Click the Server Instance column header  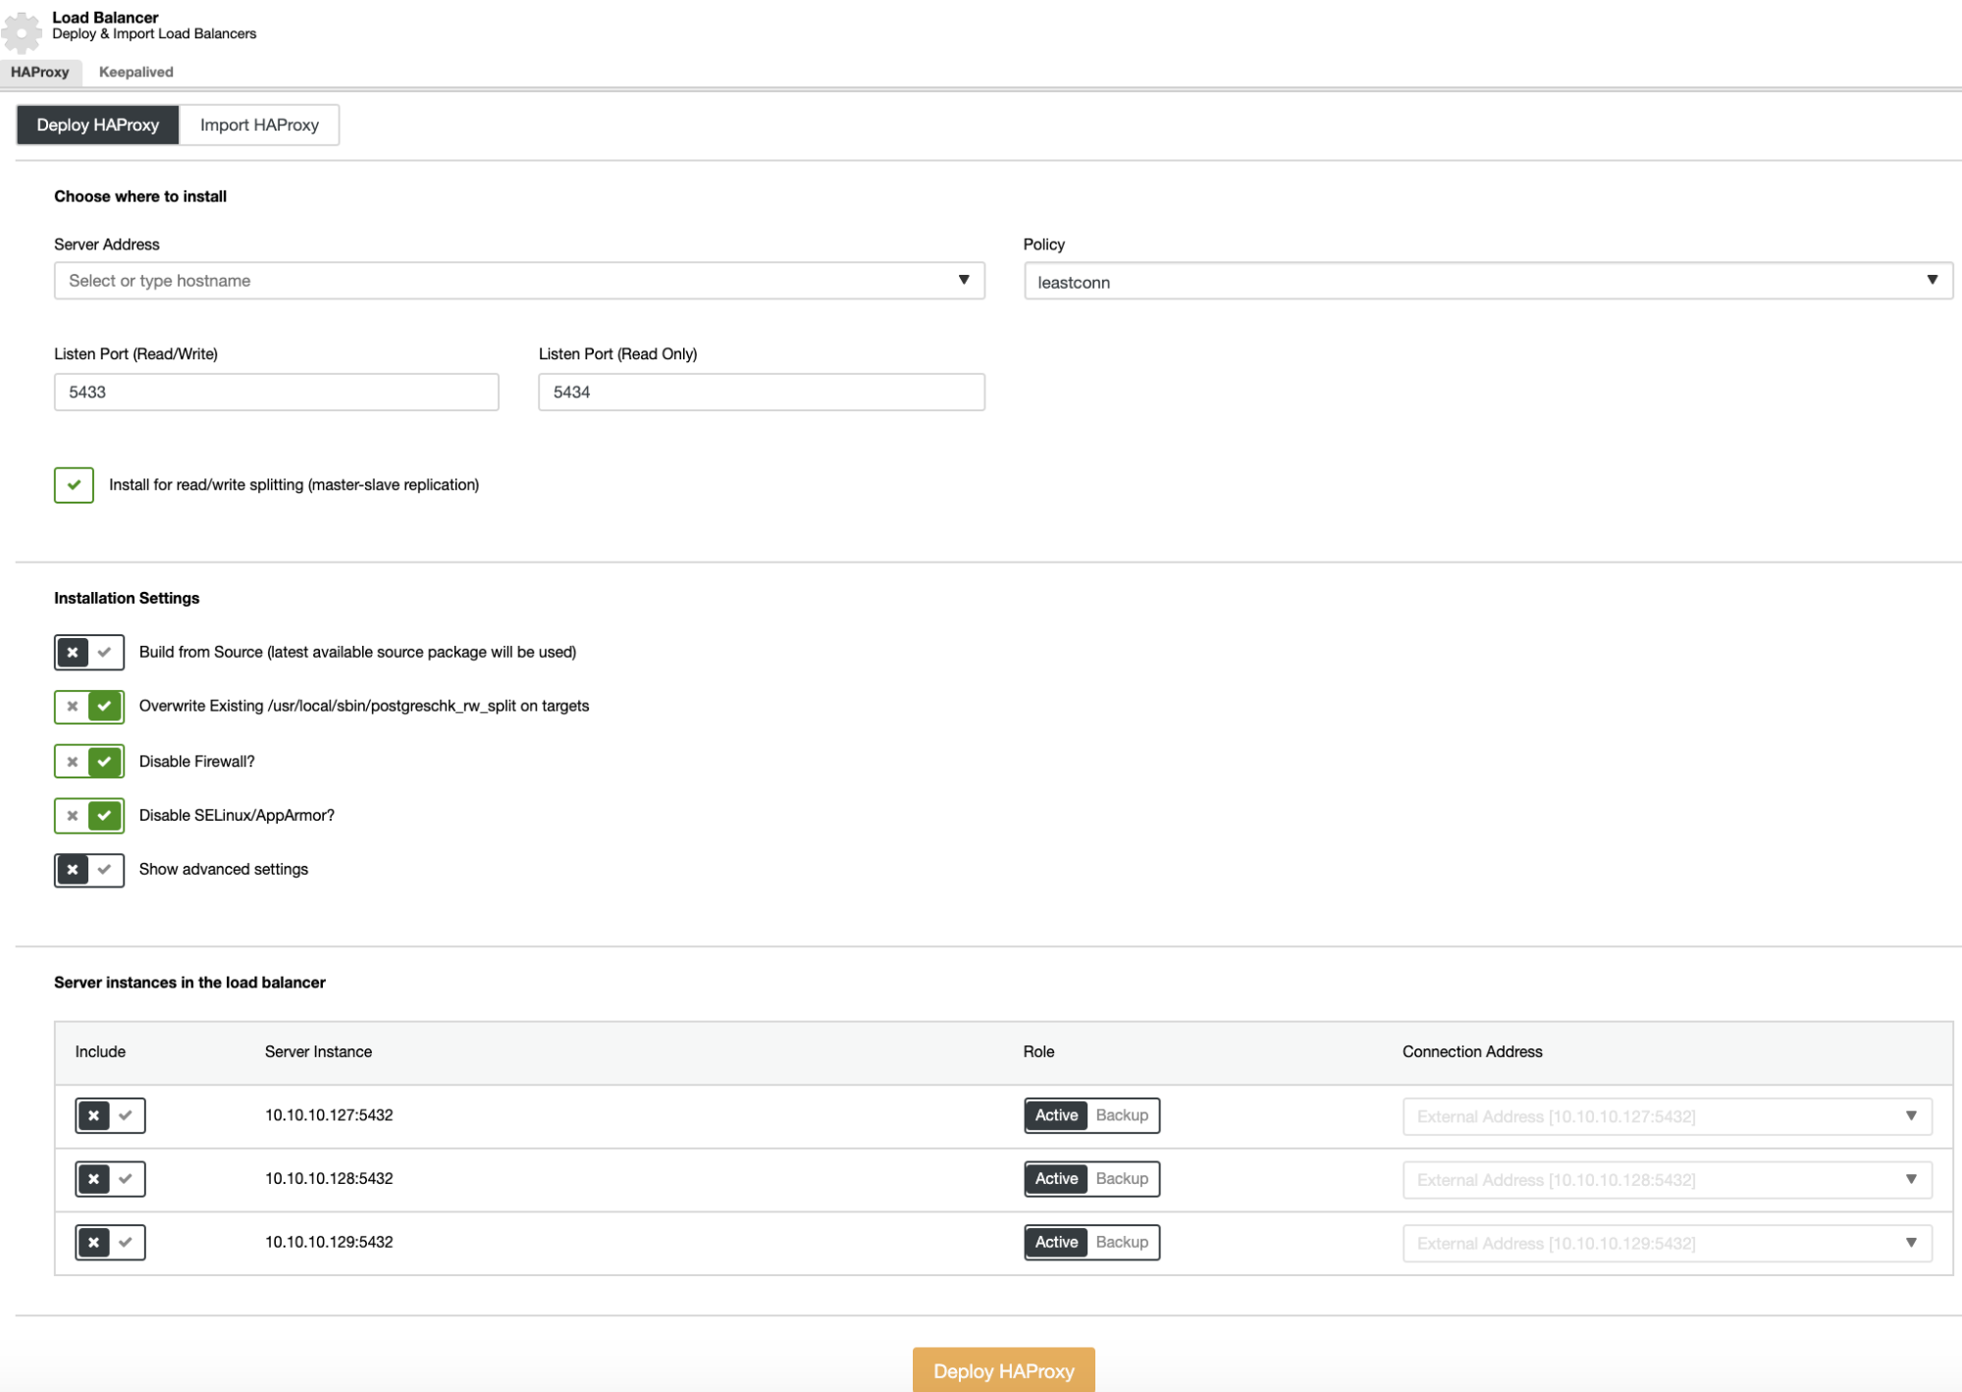click(x=318, y=1052)
